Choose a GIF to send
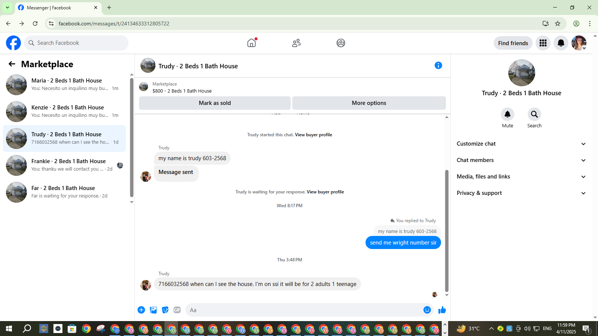 point(177,310)
